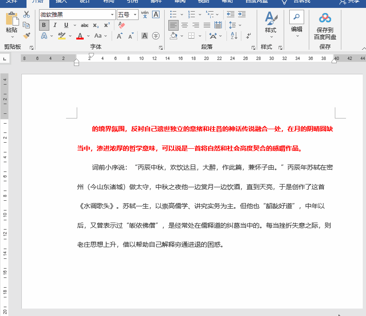Click the right indent ruler marker
366x316 pixels.
(x=334, y=61)
